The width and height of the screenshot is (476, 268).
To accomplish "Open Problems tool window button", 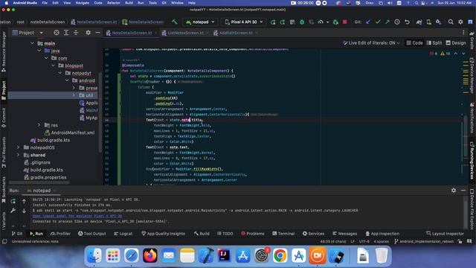I will pos(253,233).
